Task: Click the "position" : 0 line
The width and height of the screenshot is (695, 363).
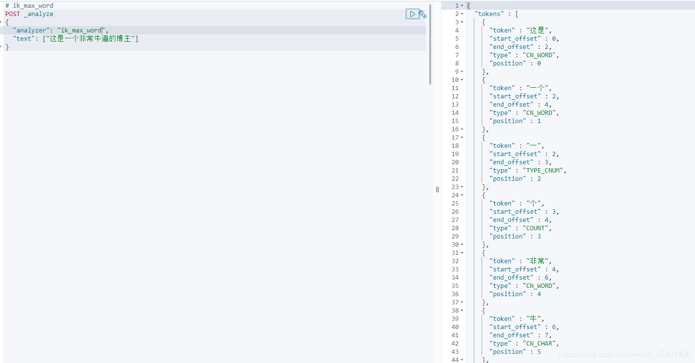Action: [x=515, y=63]
